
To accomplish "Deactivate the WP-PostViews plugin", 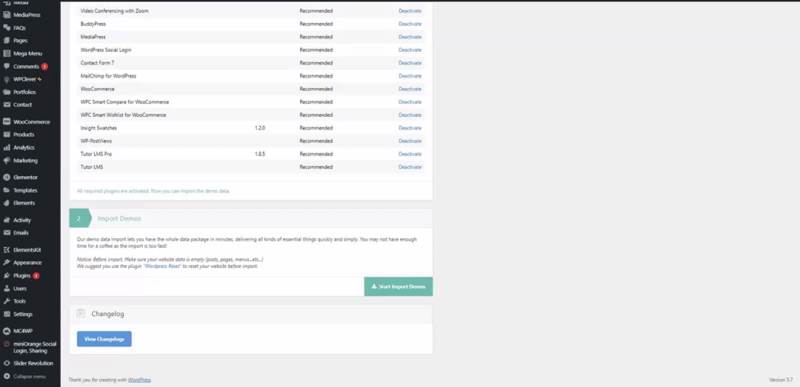I will click(x=410, y=141).
